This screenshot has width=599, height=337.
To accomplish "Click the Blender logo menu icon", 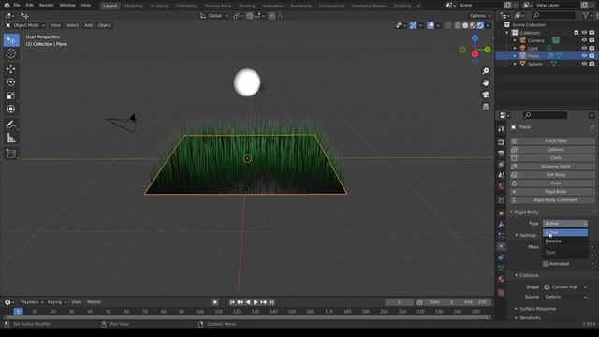I will (7, 6).
